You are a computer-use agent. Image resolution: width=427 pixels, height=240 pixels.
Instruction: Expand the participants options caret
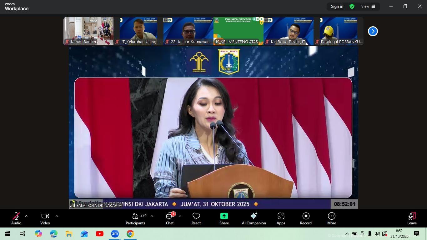152,216
